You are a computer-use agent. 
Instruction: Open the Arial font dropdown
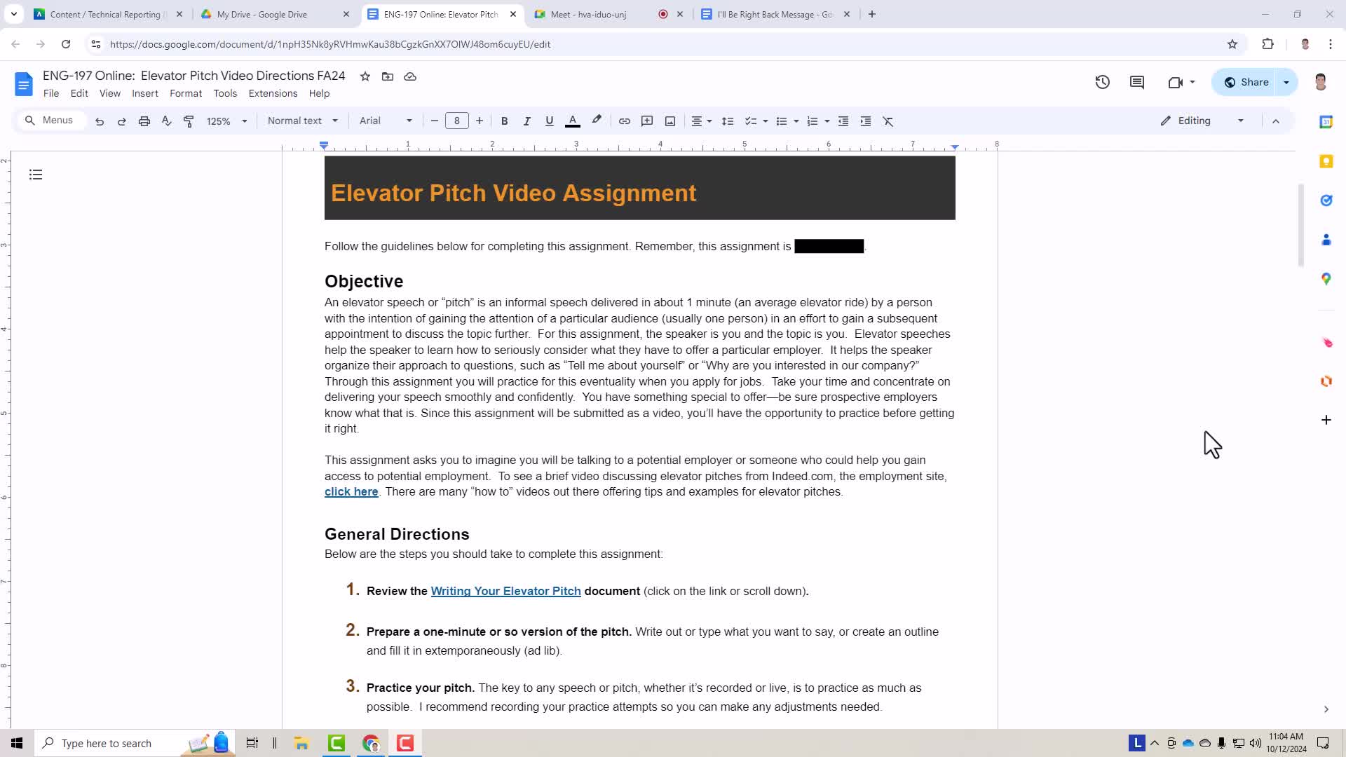click(386, 121)
